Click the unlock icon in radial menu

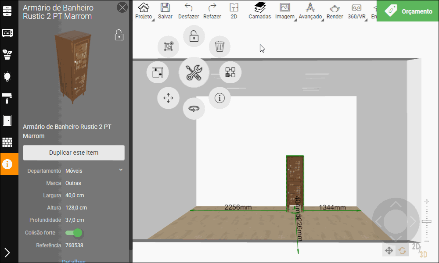click(194, 36)
